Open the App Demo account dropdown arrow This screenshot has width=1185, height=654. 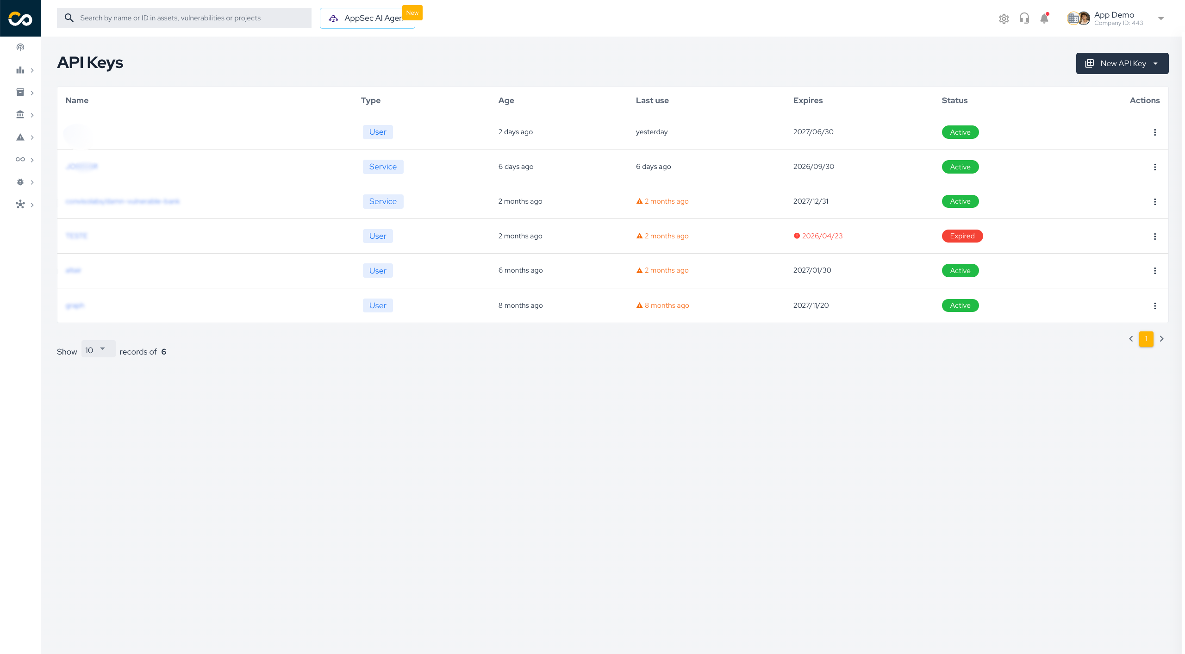[x=1161, y=19]
